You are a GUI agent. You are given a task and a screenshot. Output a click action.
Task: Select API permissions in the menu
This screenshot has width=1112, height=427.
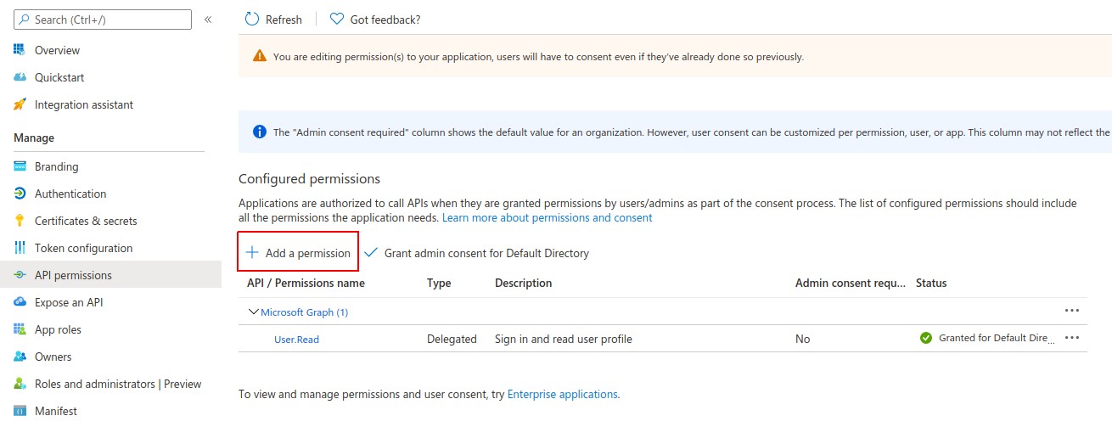tap(73, 275)
